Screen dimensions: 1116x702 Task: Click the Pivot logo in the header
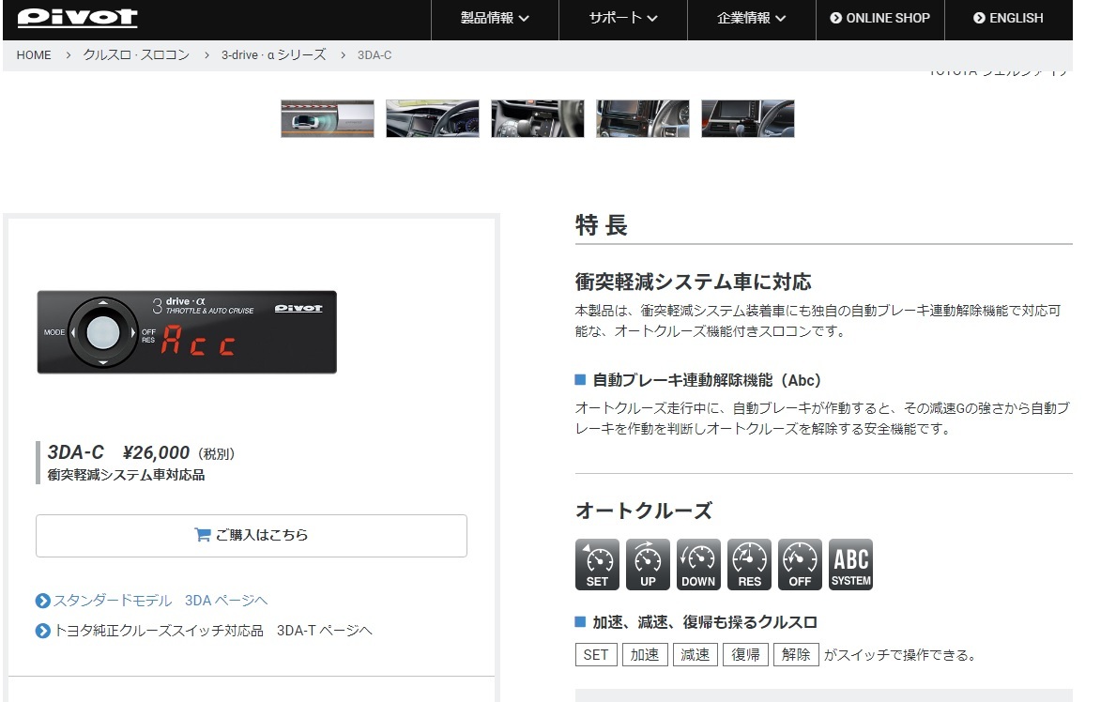(x=78, y=18)
